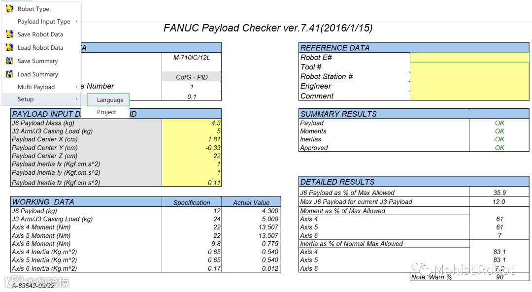Click Max J6 Payload value 12.0

point(499,202)
